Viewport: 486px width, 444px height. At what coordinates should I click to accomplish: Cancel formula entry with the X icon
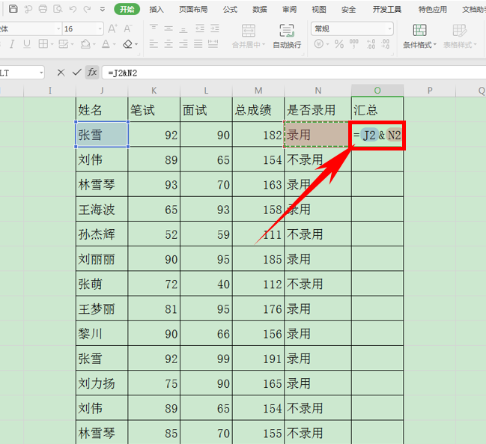(x=61, y=73)
